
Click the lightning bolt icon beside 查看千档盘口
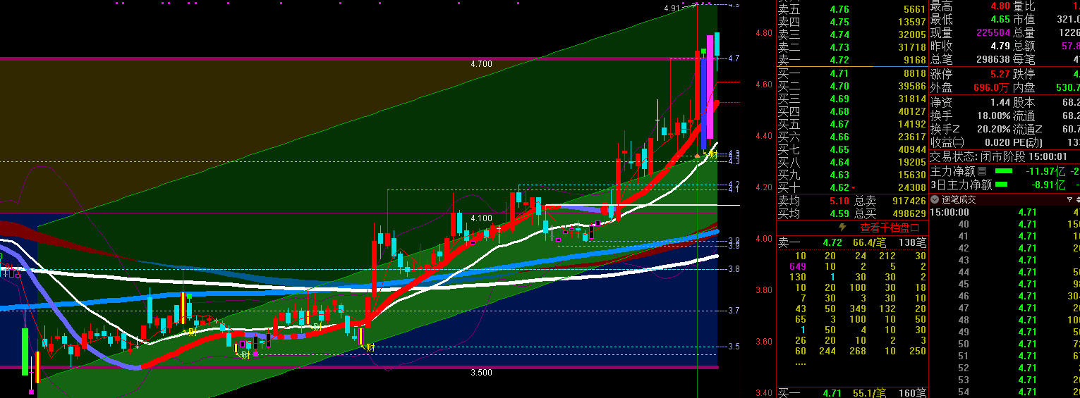coord(842,228)
